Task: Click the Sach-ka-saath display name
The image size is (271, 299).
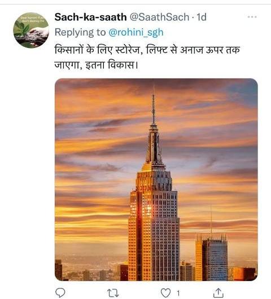Action: [x=90, y=17]
